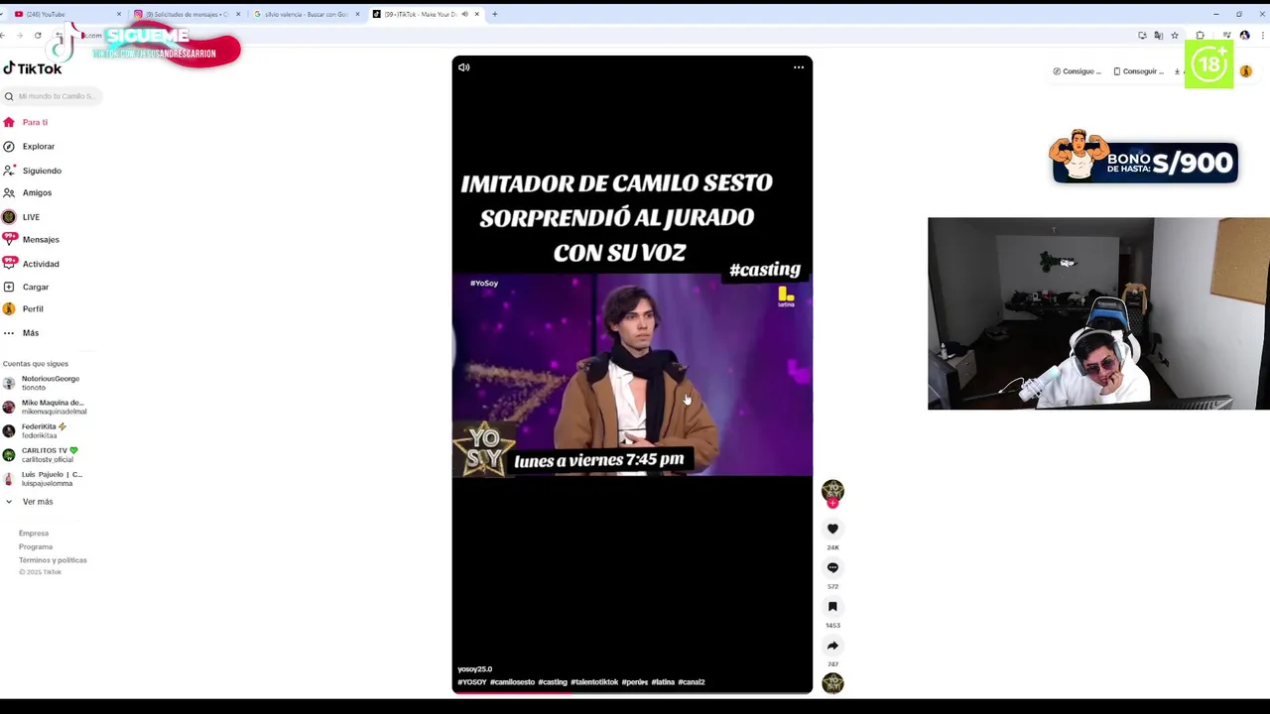Click the Cuentas que sigues heading
Image resolution: width=1270 pixels, height=714 pixels.
click(x=36, y=364)
